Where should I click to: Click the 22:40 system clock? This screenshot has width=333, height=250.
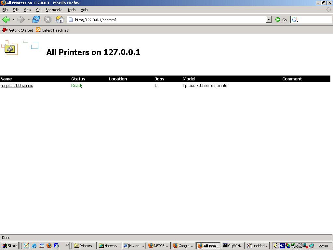323,246
